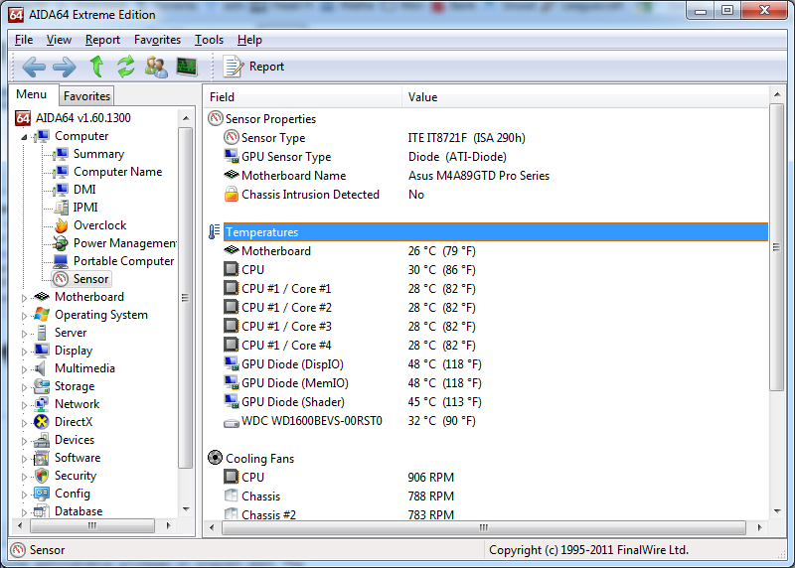
Task: Open the Favorites menu
Action: click(x=157, y=40)
